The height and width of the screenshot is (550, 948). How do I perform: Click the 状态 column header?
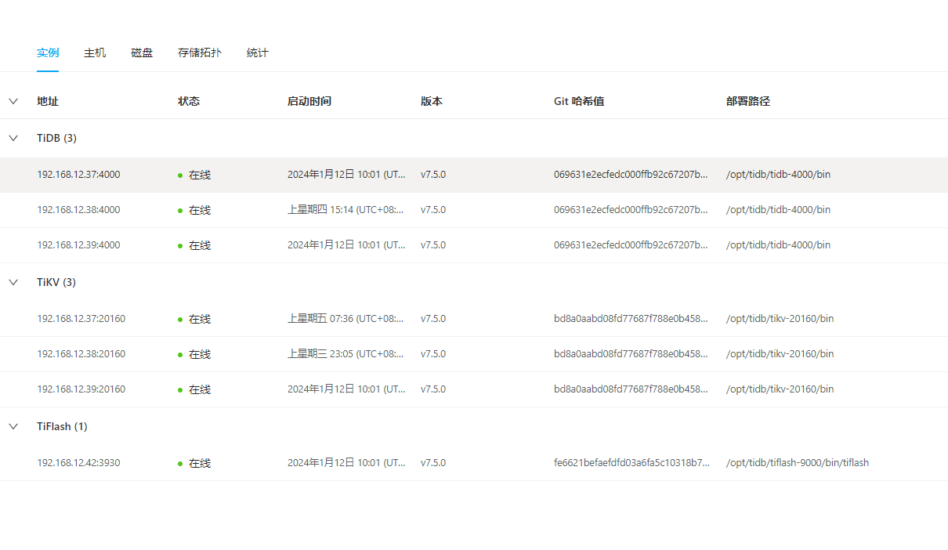(189, 101)
